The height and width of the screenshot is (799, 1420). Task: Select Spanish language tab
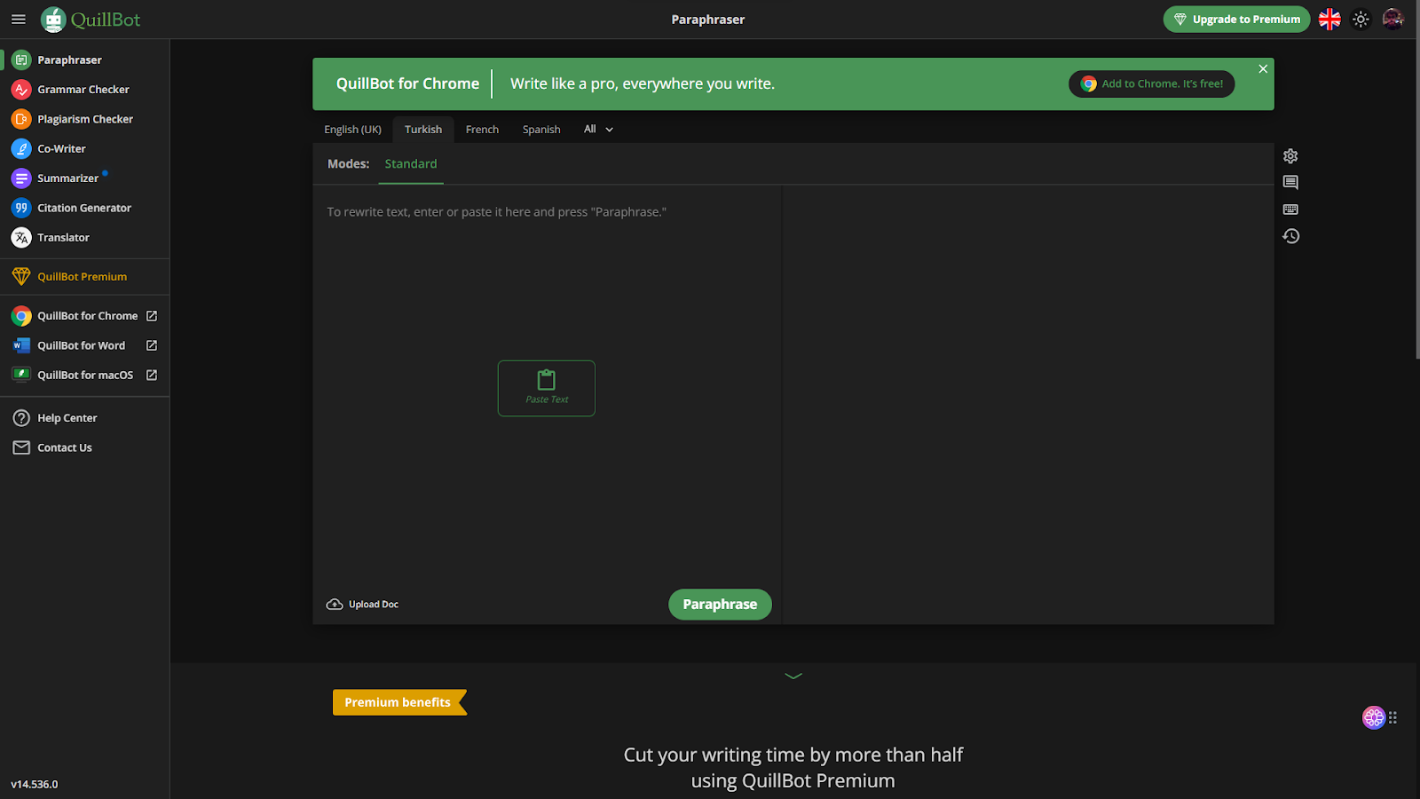[541, 130]
